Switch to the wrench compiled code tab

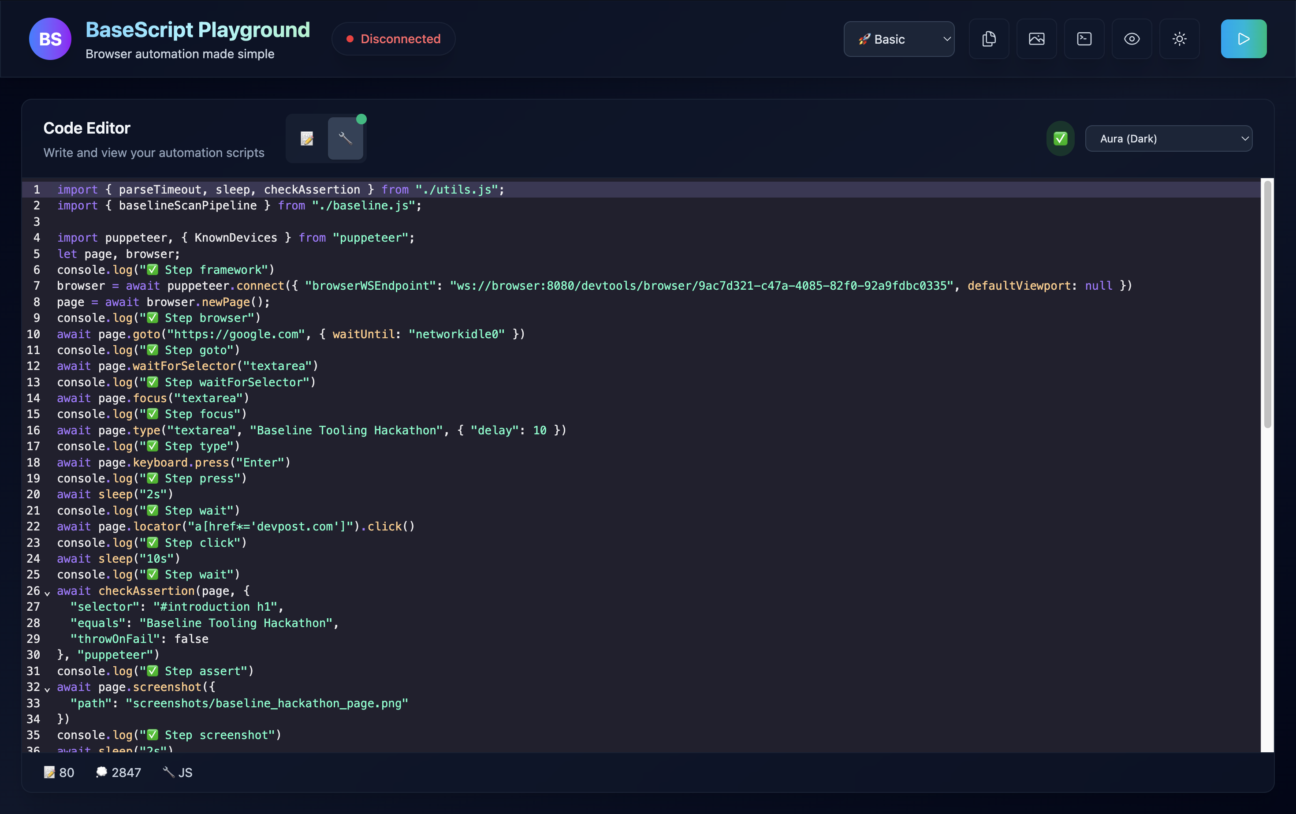point(346,139)
